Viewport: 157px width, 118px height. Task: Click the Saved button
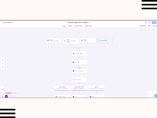click(154, 23)
